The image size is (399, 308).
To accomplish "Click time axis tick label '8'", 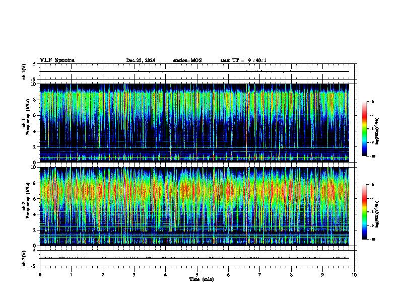I will pyautogui.click(x=291, y=275).
